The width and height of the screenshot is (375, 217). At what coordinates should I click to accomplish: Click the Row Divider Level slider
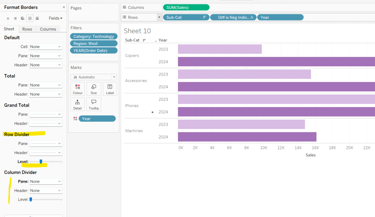[x=41, y=161]
